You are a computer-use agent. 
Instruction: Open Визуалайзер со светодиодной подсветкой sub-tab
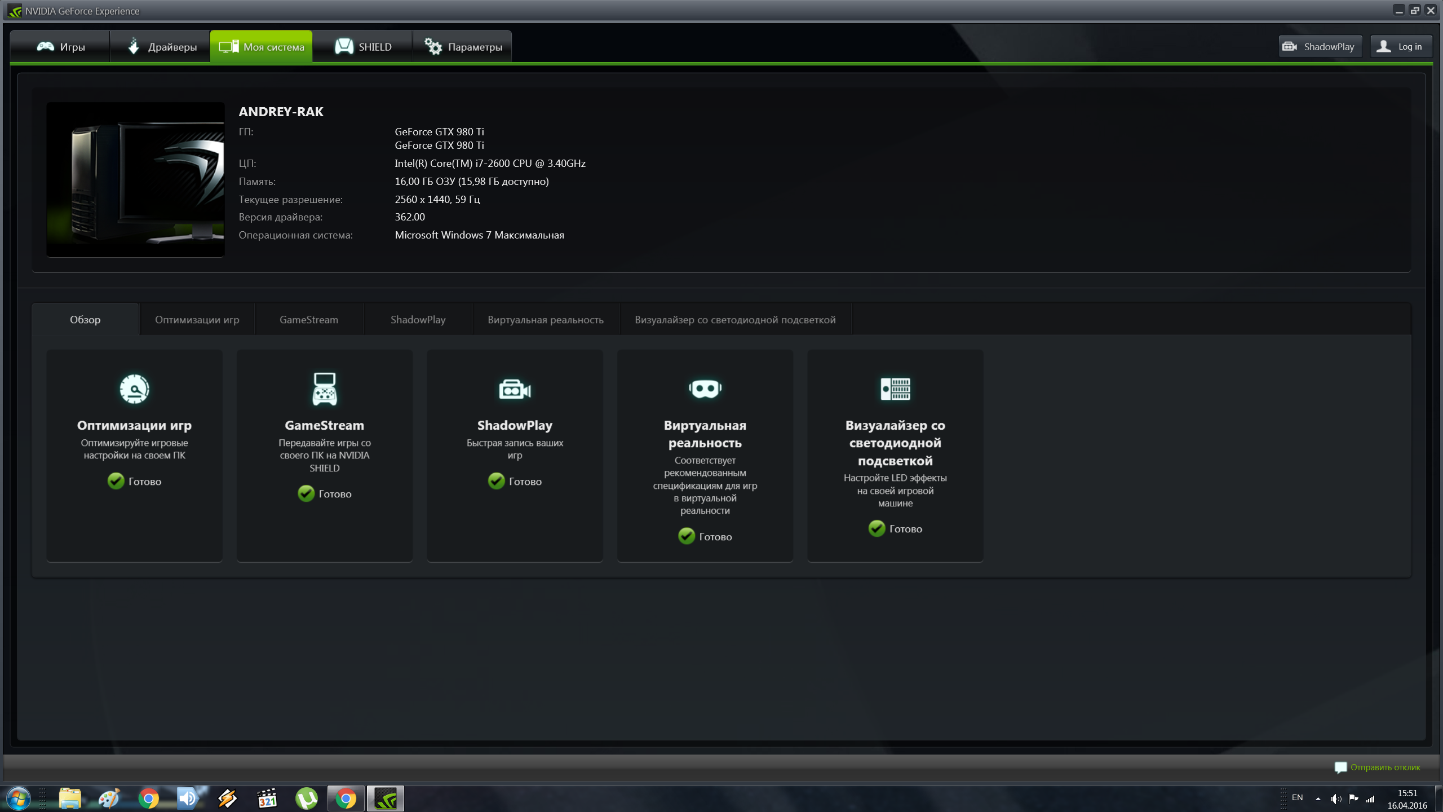click(735, 320)
